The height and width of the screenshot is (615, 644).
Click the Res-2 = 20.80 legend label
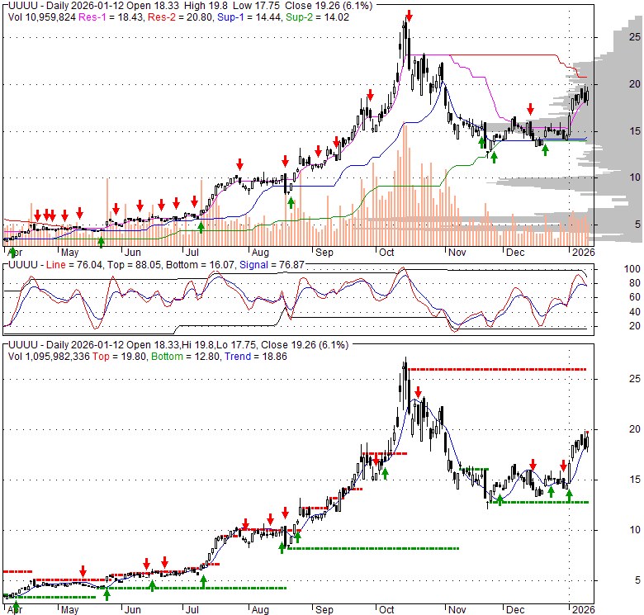click(x=180, y=17)
